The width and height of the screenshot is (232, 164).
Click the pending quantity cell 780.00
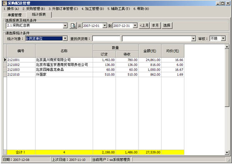point(127,60)
